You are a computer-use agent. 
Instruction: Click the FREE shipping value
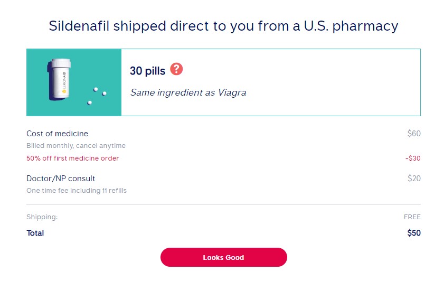coord(412,217)
